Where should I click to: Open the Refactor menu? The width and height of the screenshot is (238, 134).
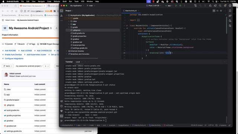click(x=57, y=1)
